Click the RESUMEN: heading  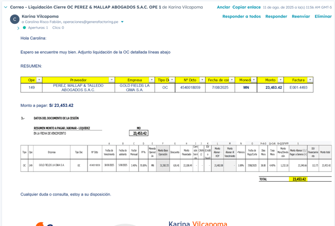pyautogui.click(x=31, y=66)
